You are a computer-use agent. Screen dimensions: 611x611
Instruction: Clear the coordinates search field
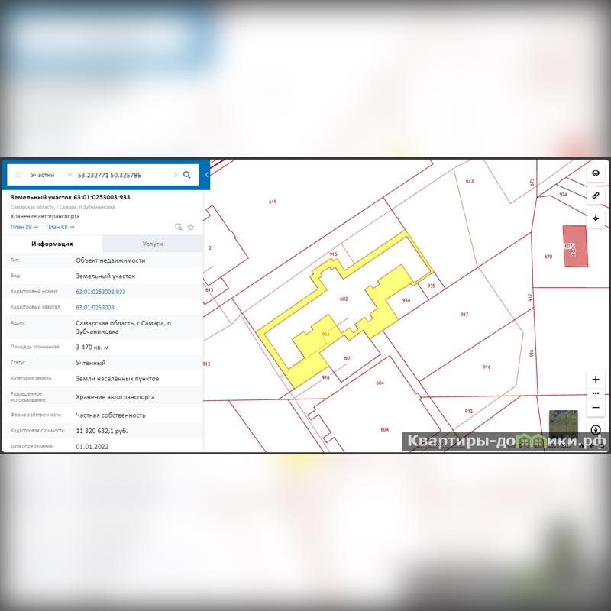(176, 175)
